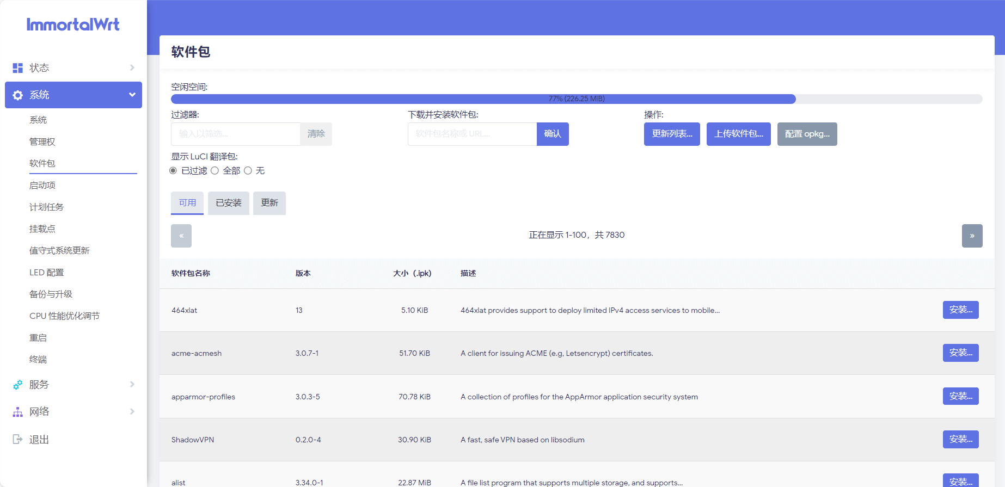Open the 启动项 menu item

tap(42, 186)
